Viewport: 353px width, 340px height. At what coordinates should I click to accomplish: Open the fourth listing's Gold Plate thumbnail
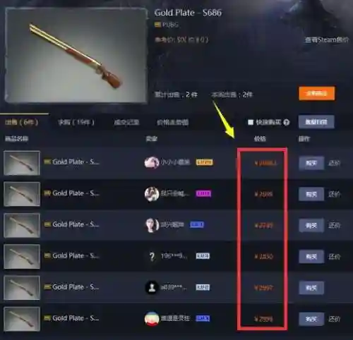[x=22, y=256]
